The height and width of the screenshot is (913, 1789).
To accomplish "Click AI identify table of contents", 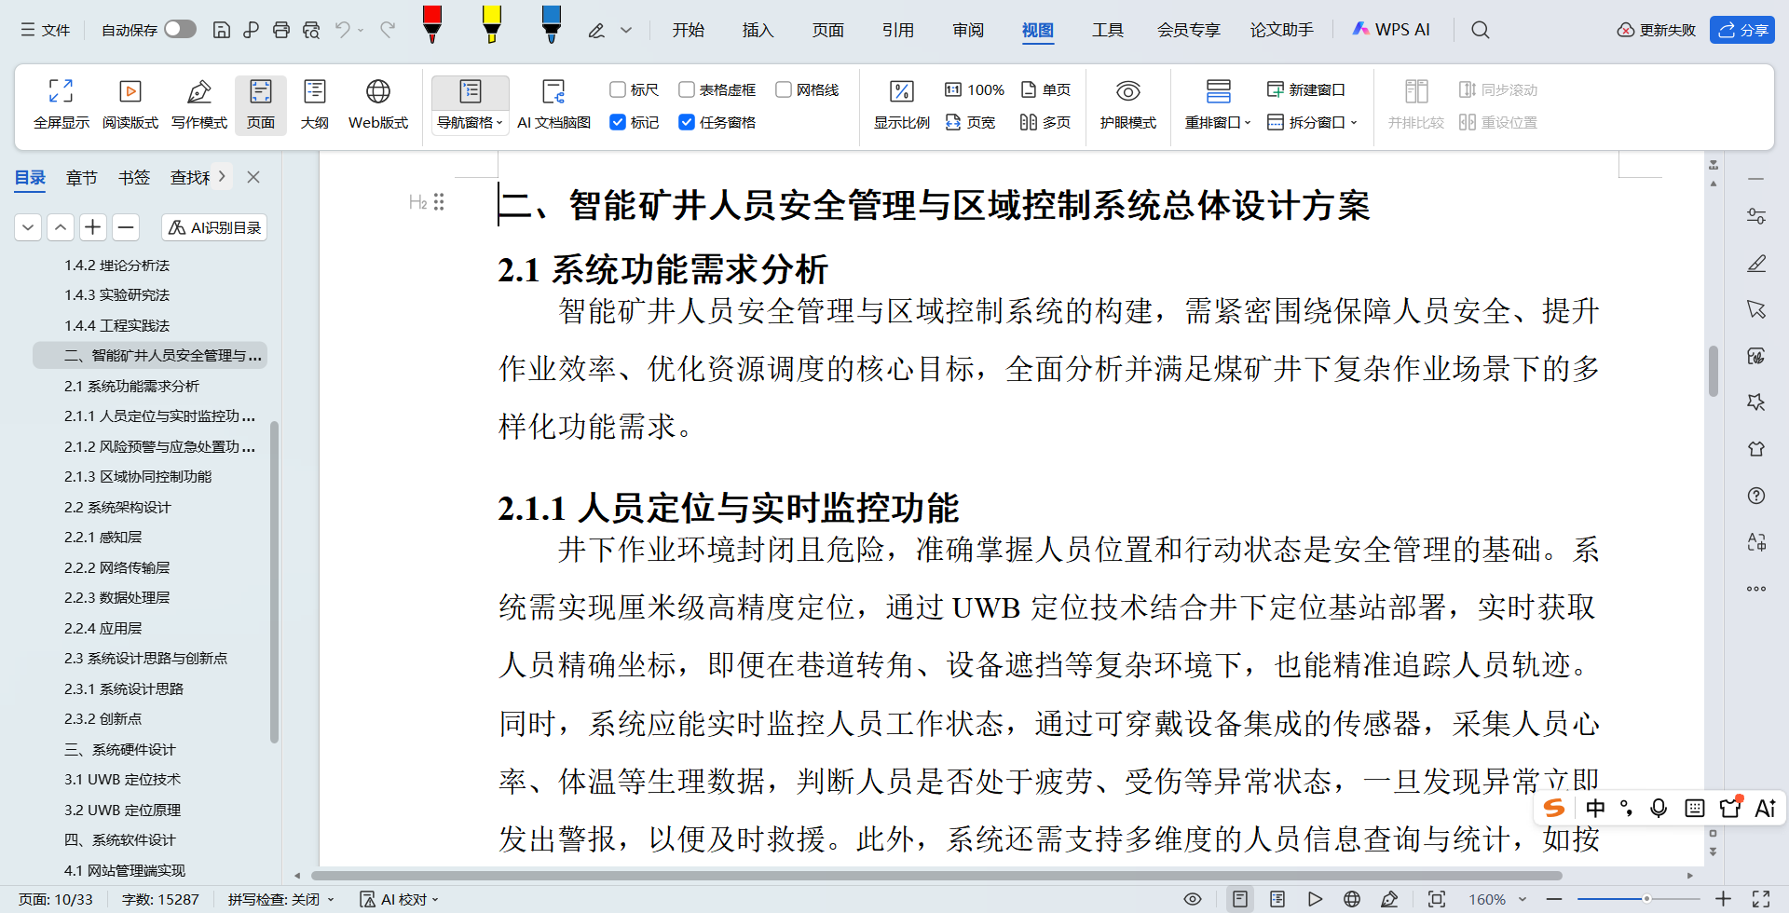I will pos(214,227).
